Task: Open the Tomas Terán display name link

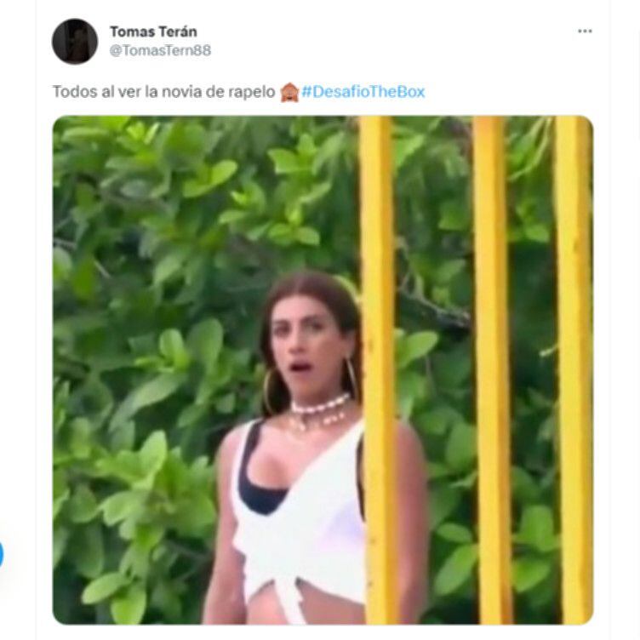Action: click(x=153, y=31)
